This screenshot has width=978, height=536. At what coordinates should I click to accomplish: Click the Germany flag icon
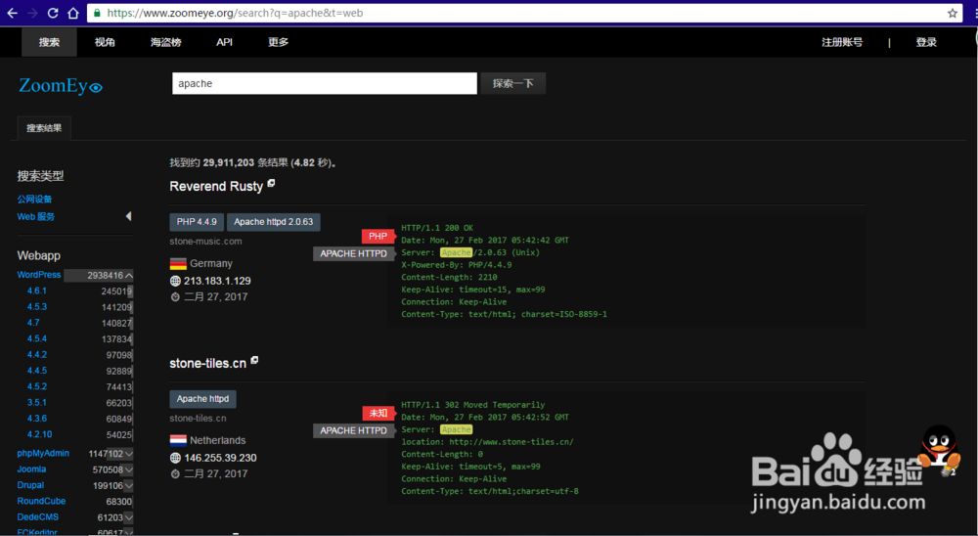(x=178, y=263)
